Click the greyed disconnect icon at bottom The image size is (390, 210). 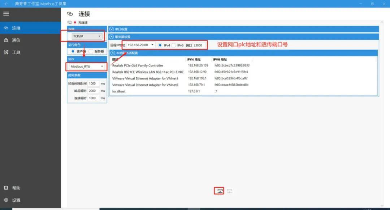(229, 191)
